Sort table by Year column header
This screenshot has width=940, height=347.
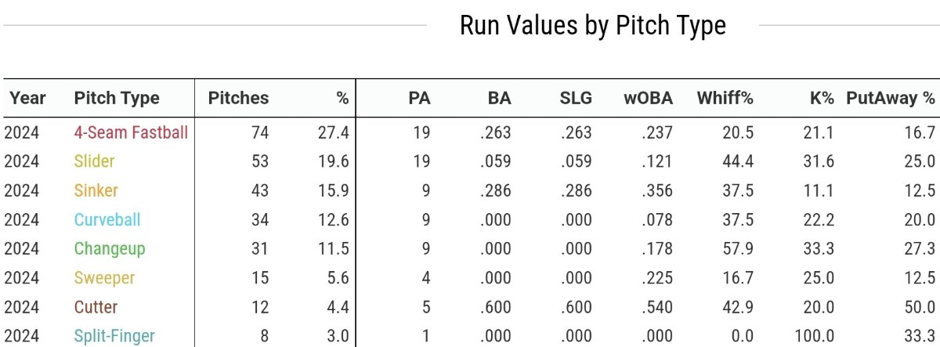27,98
